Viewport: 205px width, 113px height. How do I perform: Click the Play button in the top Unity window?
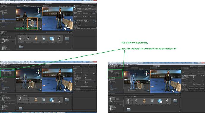tap(46, 4)
